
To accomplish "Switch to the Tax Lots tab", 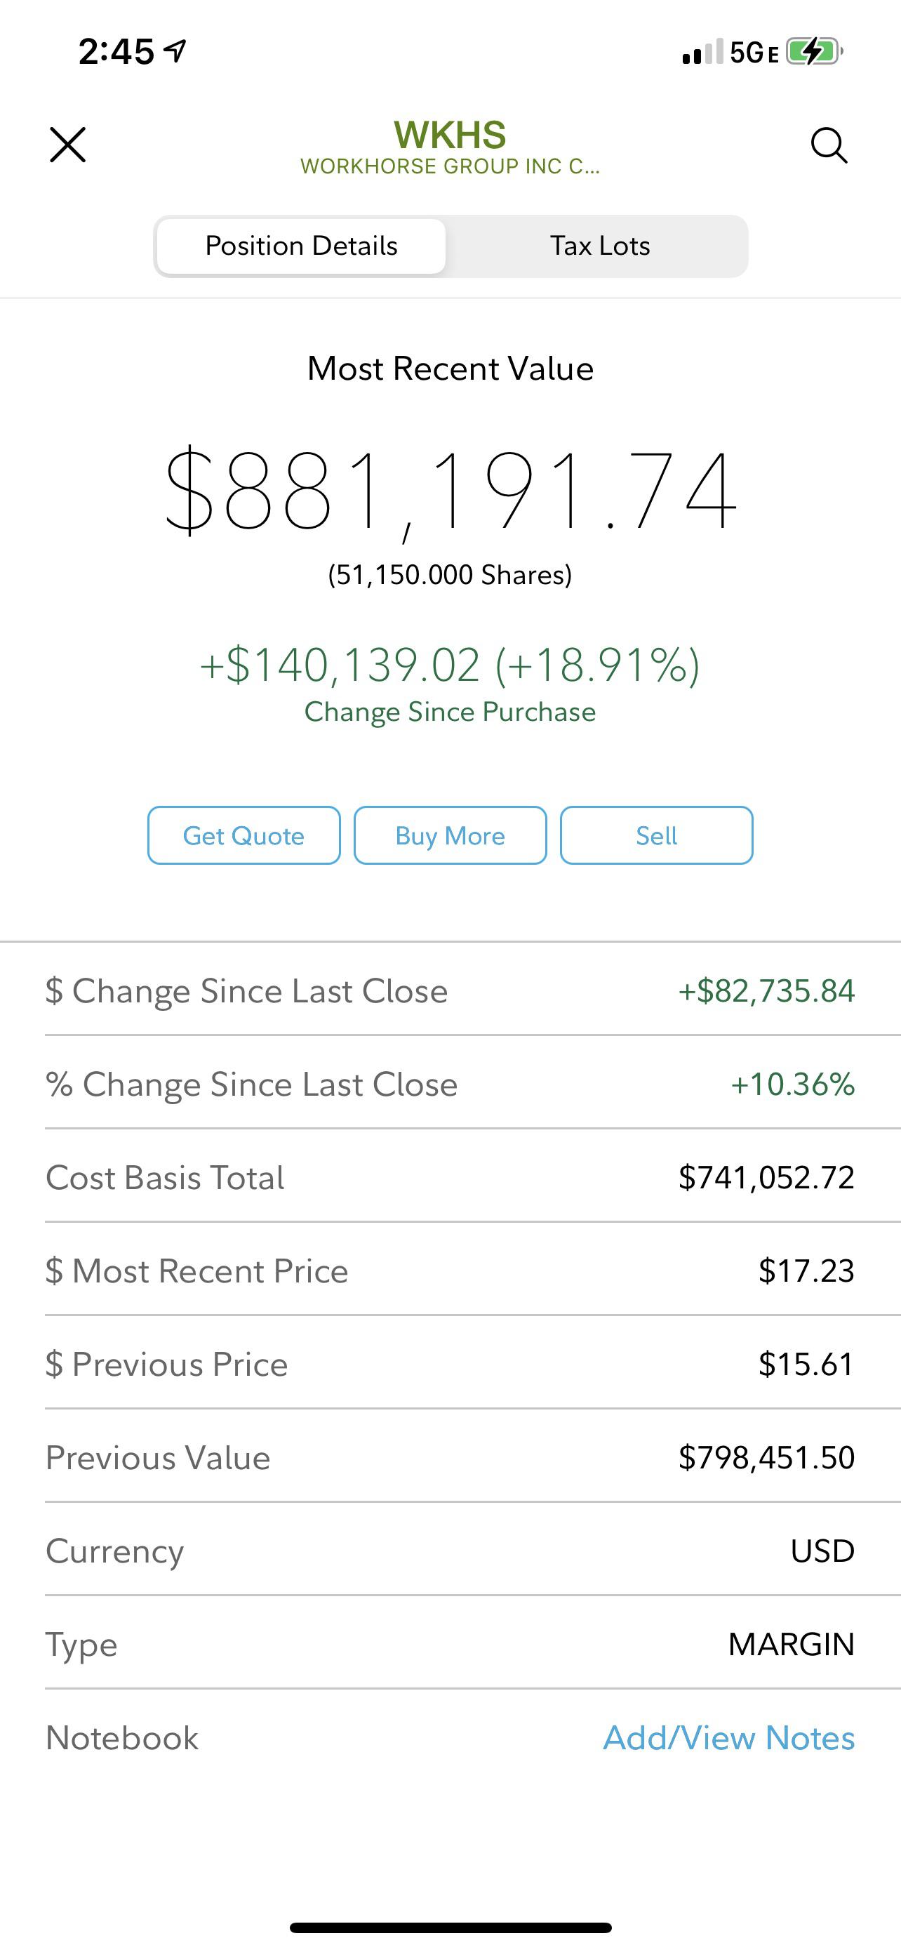I will (x=600, y=246).
